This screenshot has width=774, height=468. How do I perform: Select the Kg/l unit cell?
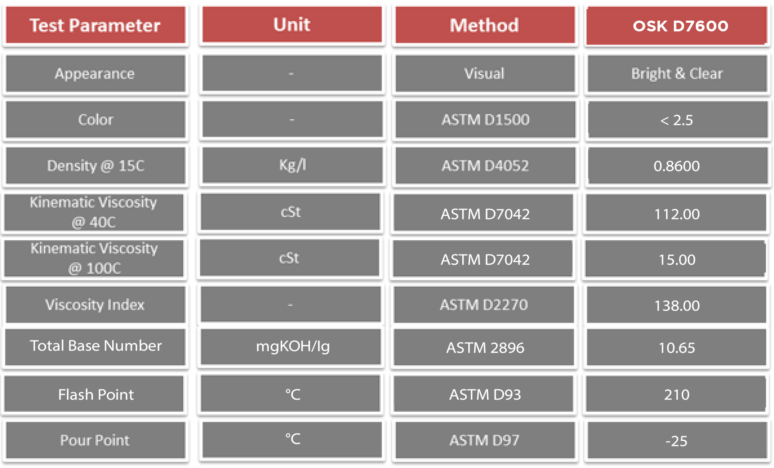click(292, 165)
